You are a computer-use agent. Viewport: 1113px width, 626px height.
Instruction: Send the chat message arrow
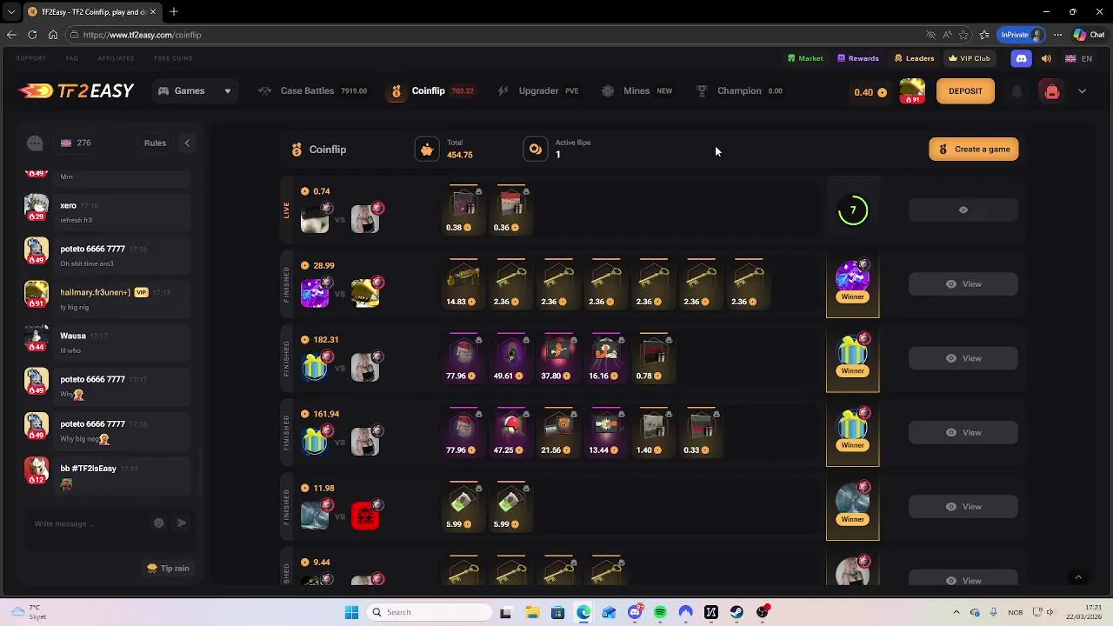pos(181,523)
